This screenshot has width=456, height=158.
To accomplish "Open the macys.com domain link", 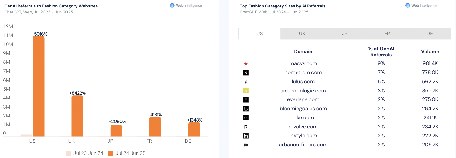I will point(303,63).
